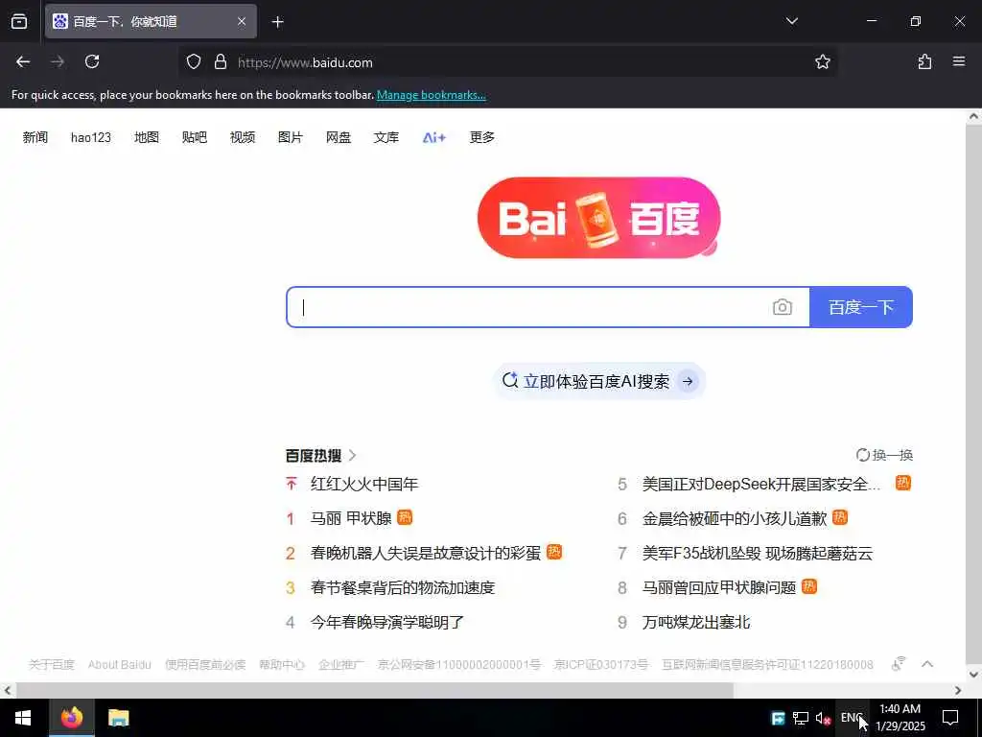Click the vertical scrollbar down arrow

pyautogui.click(x=973, y=675)
